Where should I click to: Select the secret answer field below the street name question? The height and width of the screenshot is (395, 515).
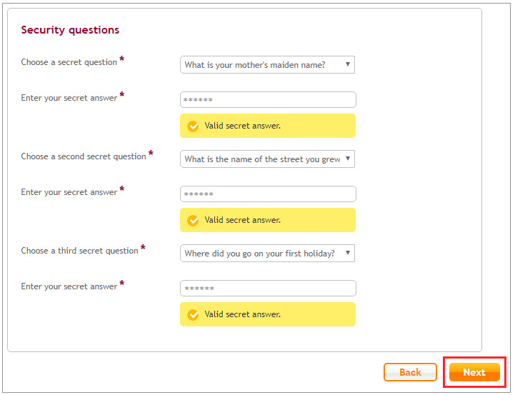coord(268,194)
